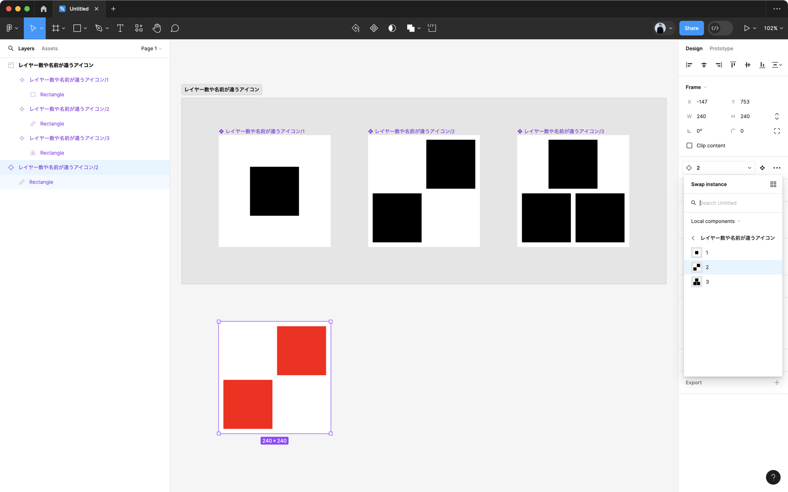788x492 pixels.
Task: Select the Move tool
Action: coord(32,28)
